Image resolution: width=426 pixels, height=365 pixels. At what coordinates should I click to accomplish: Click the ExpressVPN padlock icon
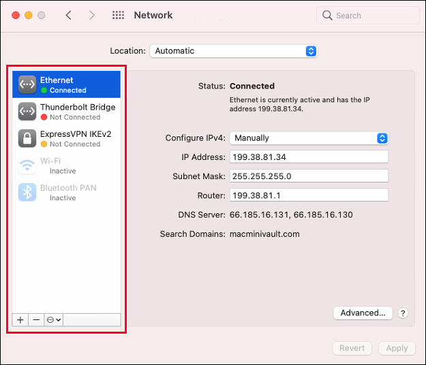point(27,138)
